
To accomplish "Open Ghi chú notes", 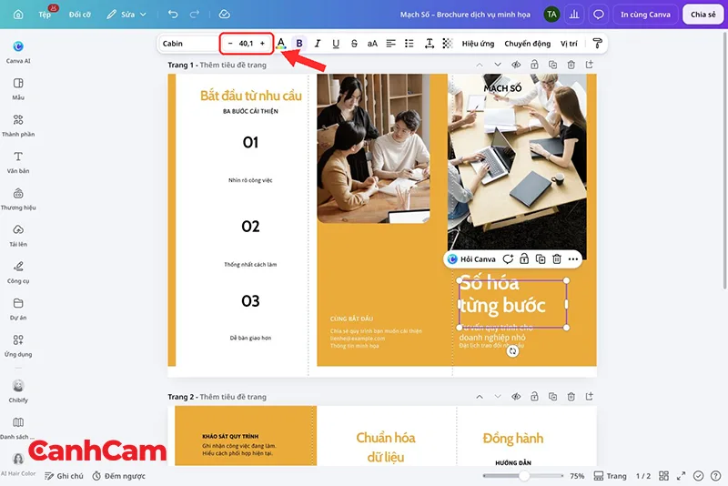I will click(x=64, y=476).
